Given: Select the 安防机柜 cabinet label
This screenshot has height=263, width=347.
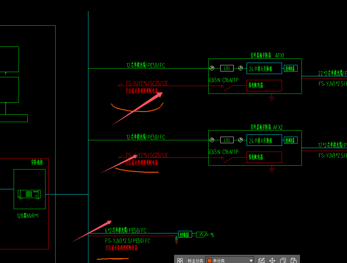Looking at the screenshot, I should [x=37, y=162].
